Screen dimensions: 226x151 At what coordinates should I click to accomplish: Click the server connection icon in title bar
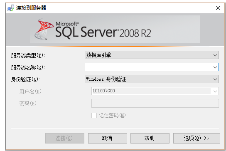(x=11, y=8)
